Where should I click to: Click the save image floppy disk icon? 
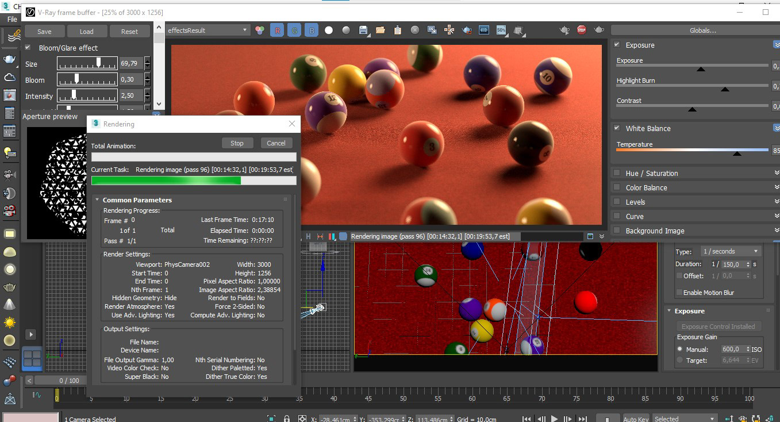(363, 30)
